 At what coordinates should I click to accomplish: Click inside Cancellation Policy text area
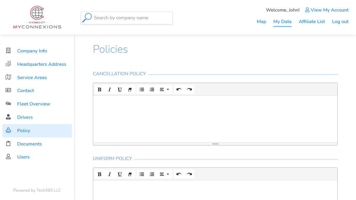(215, 119)
